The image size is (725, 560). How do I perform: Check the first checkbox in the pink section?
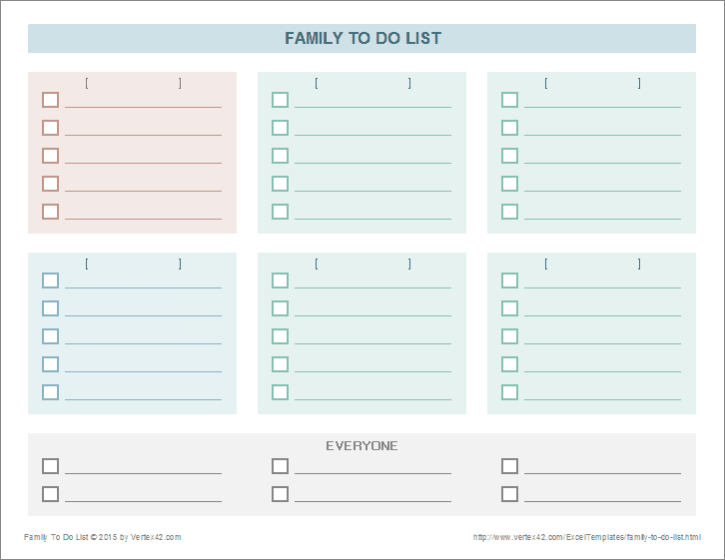pos(50,100)
